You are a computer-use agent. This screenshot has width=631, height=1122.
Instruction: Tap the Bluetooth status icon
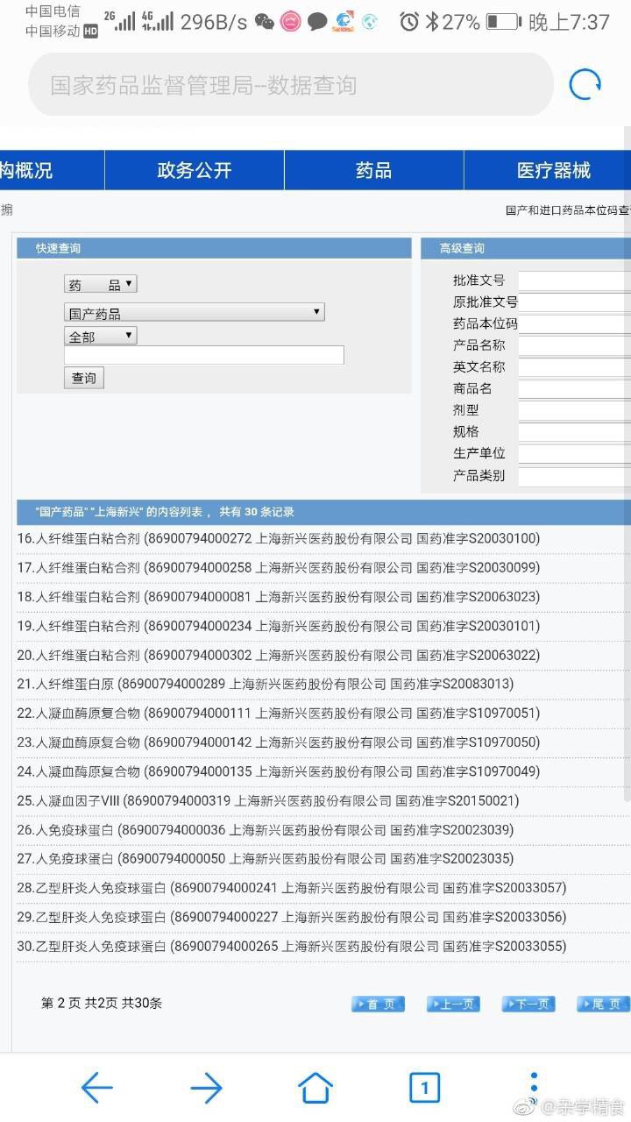[431, 22]
